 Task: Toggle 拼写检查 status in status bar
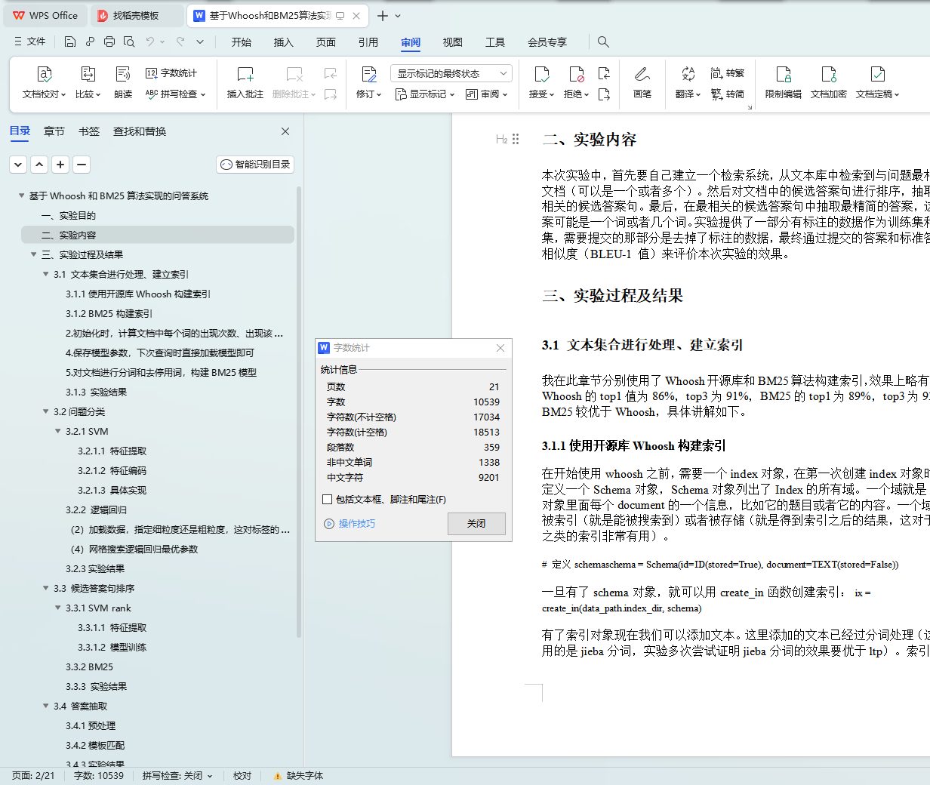177,775
